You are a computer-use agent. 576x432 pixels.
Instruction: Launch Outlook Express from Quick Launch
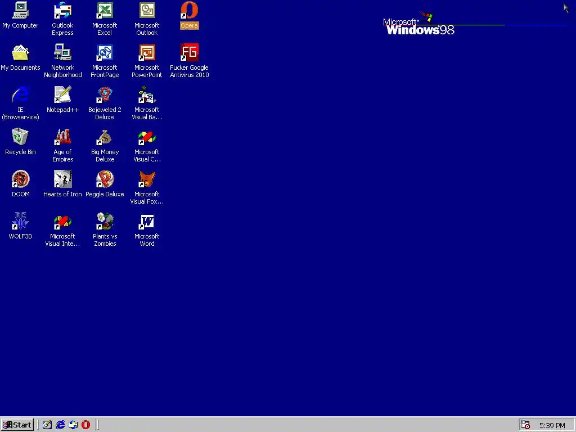coord(73,425)
